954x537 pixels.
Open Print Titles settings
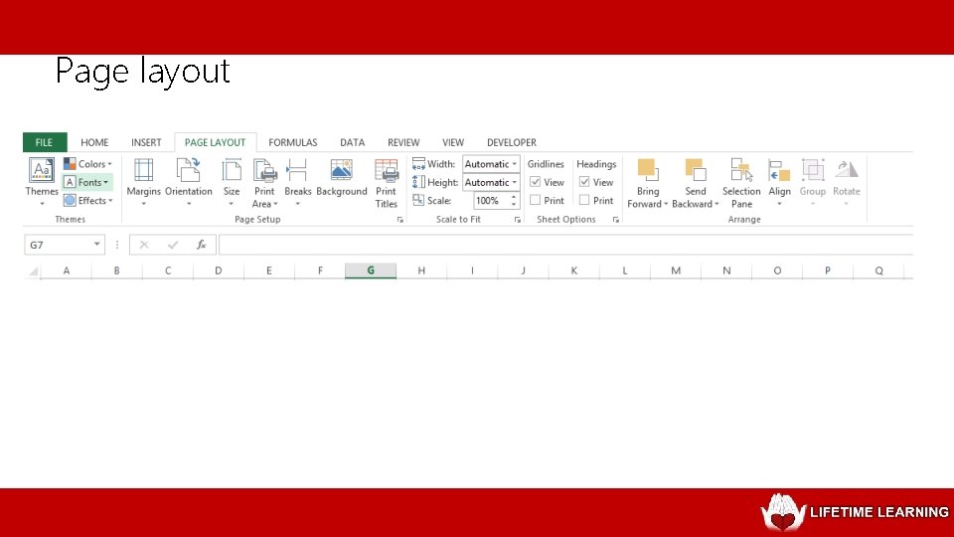tap(386, 183)
